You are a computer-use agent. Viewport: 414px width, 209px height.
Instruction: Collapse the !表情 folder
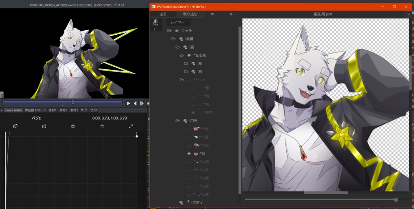(x=173, y=39)
